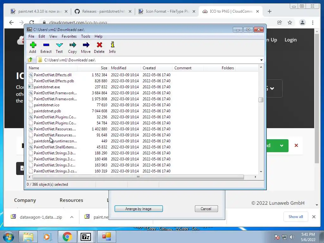Open Chrome three-dot menu

313,22
